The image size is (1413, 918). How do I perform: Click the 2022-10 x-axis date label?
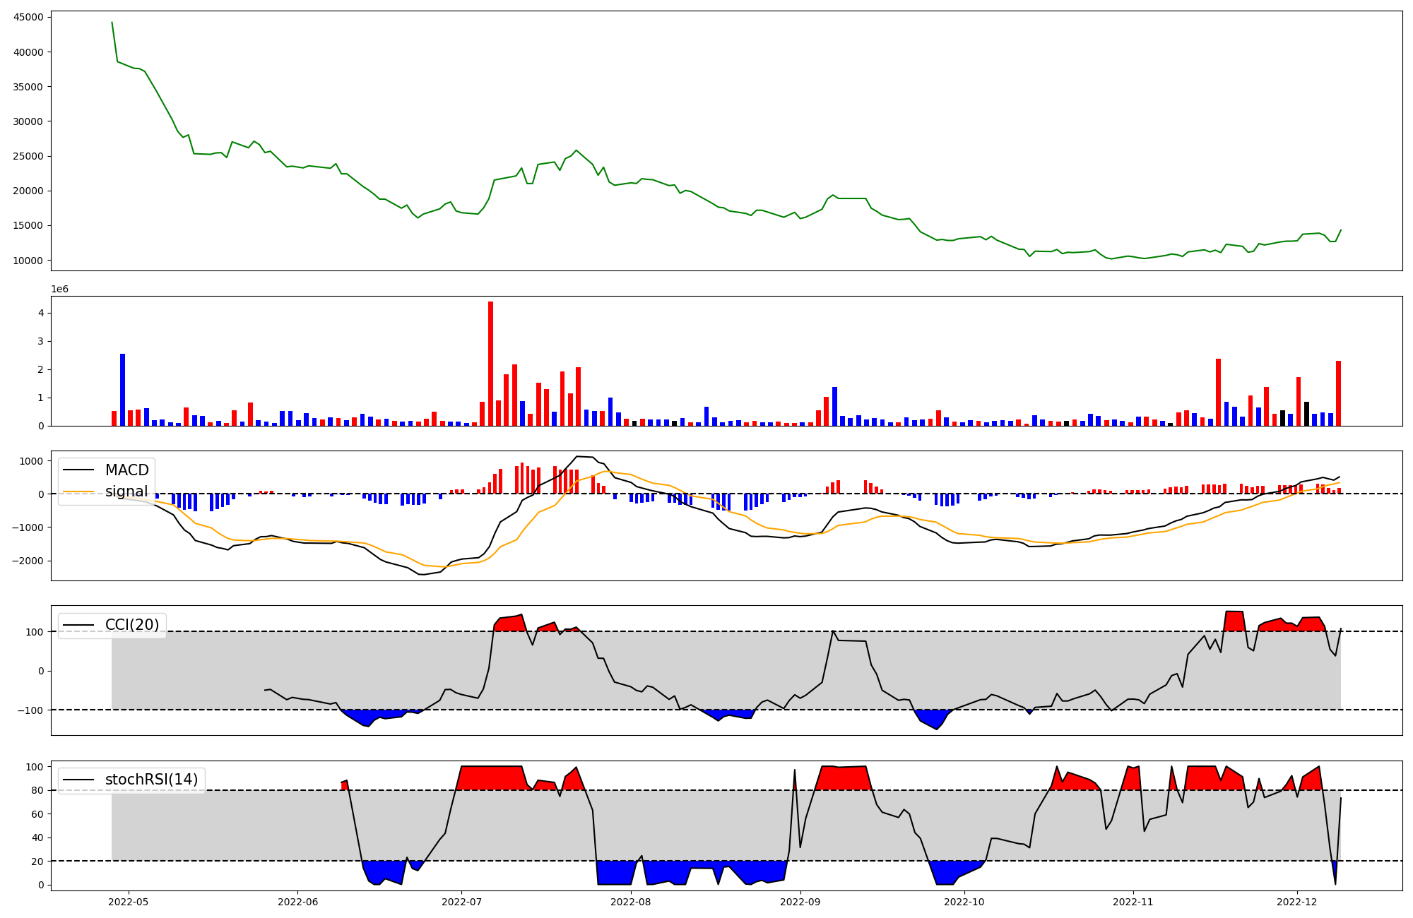coord(964,901)
